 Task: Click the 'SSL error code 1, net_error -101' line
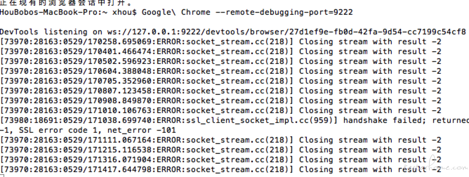click(x=88, y=130)
